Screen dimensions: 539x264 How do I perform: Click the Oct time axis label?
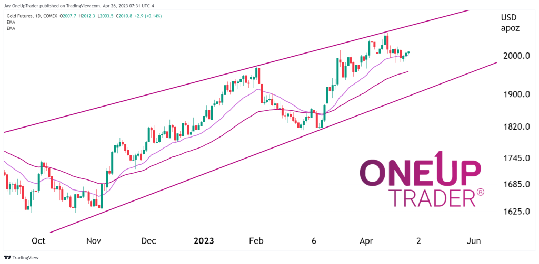click(x=38, y=241)
